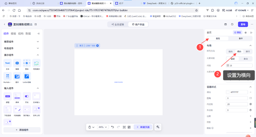Switch to the 组件 tab
The image size is (256, 137).
point(6,34)
